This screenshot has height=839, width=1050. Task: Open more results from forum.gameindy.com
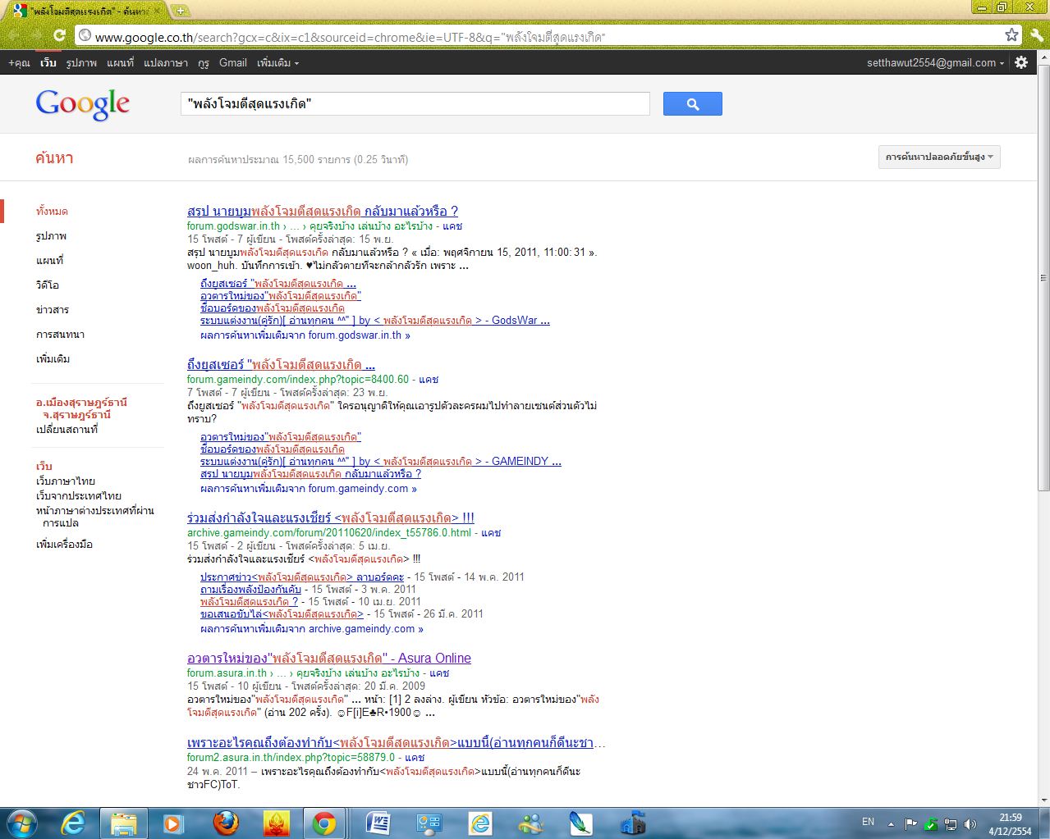tap(309, 488)
